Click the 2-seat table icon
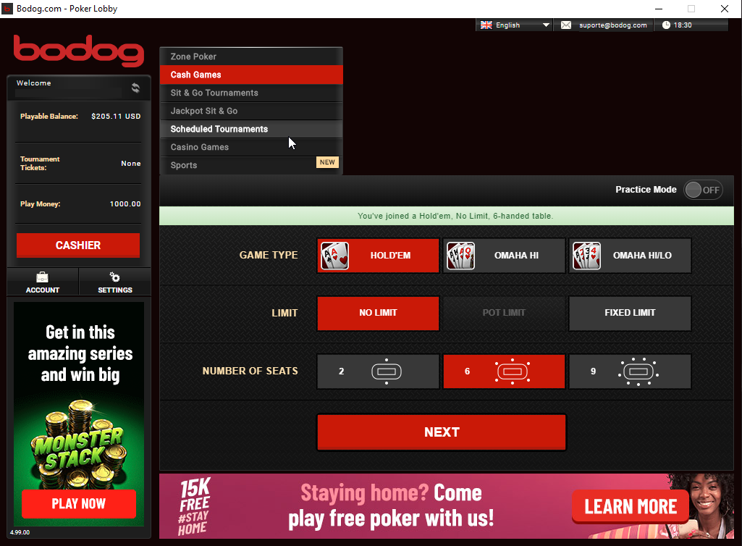 [387, 371]
